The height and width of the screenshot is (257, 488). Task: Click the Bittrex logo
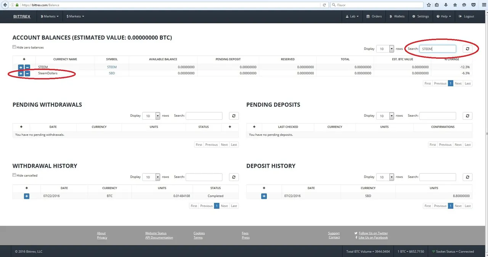click(22, 16)
